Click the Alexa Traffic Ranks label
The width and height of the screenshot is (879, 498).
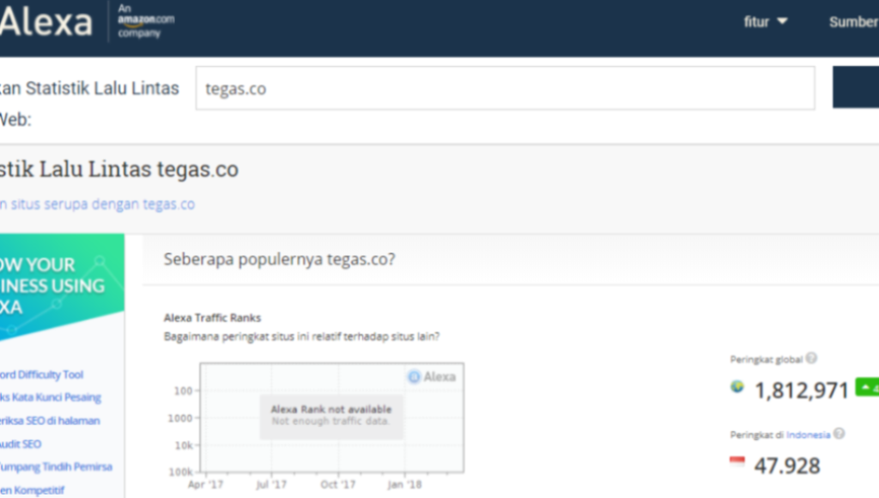click(212, 318)
